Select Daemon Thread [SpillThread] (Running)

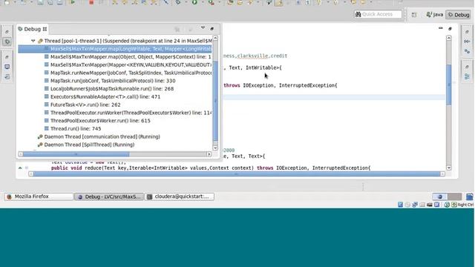pyautogui.click(x=86, y=145)
